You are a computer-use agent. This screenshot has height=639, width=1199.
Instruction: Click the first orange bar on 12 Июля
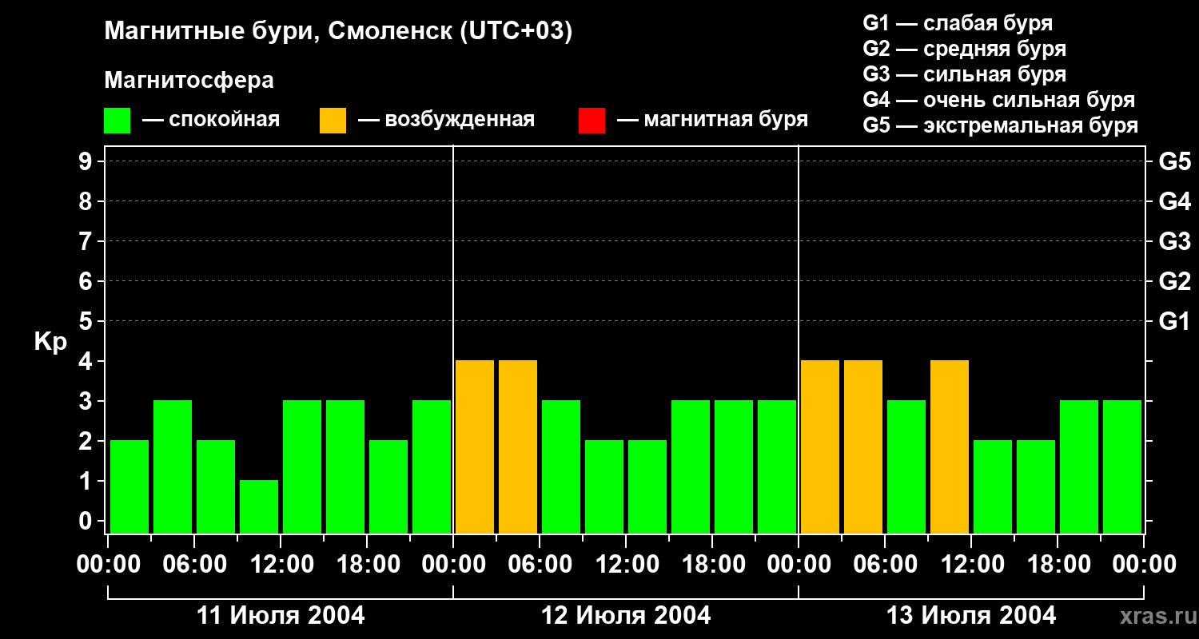click(x=475, y=447)
